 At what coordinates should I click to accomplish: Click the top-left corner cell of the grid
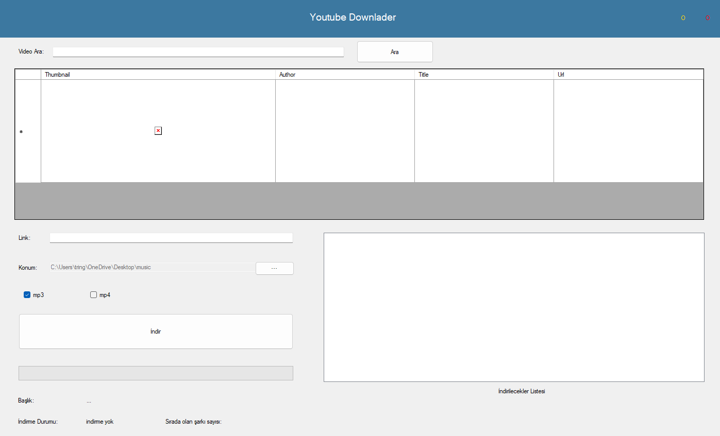(x=28, y=74)
